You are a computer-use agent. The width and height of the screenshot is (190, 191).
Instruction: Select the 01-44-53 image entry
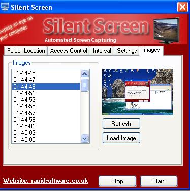[x=46, y=100]
